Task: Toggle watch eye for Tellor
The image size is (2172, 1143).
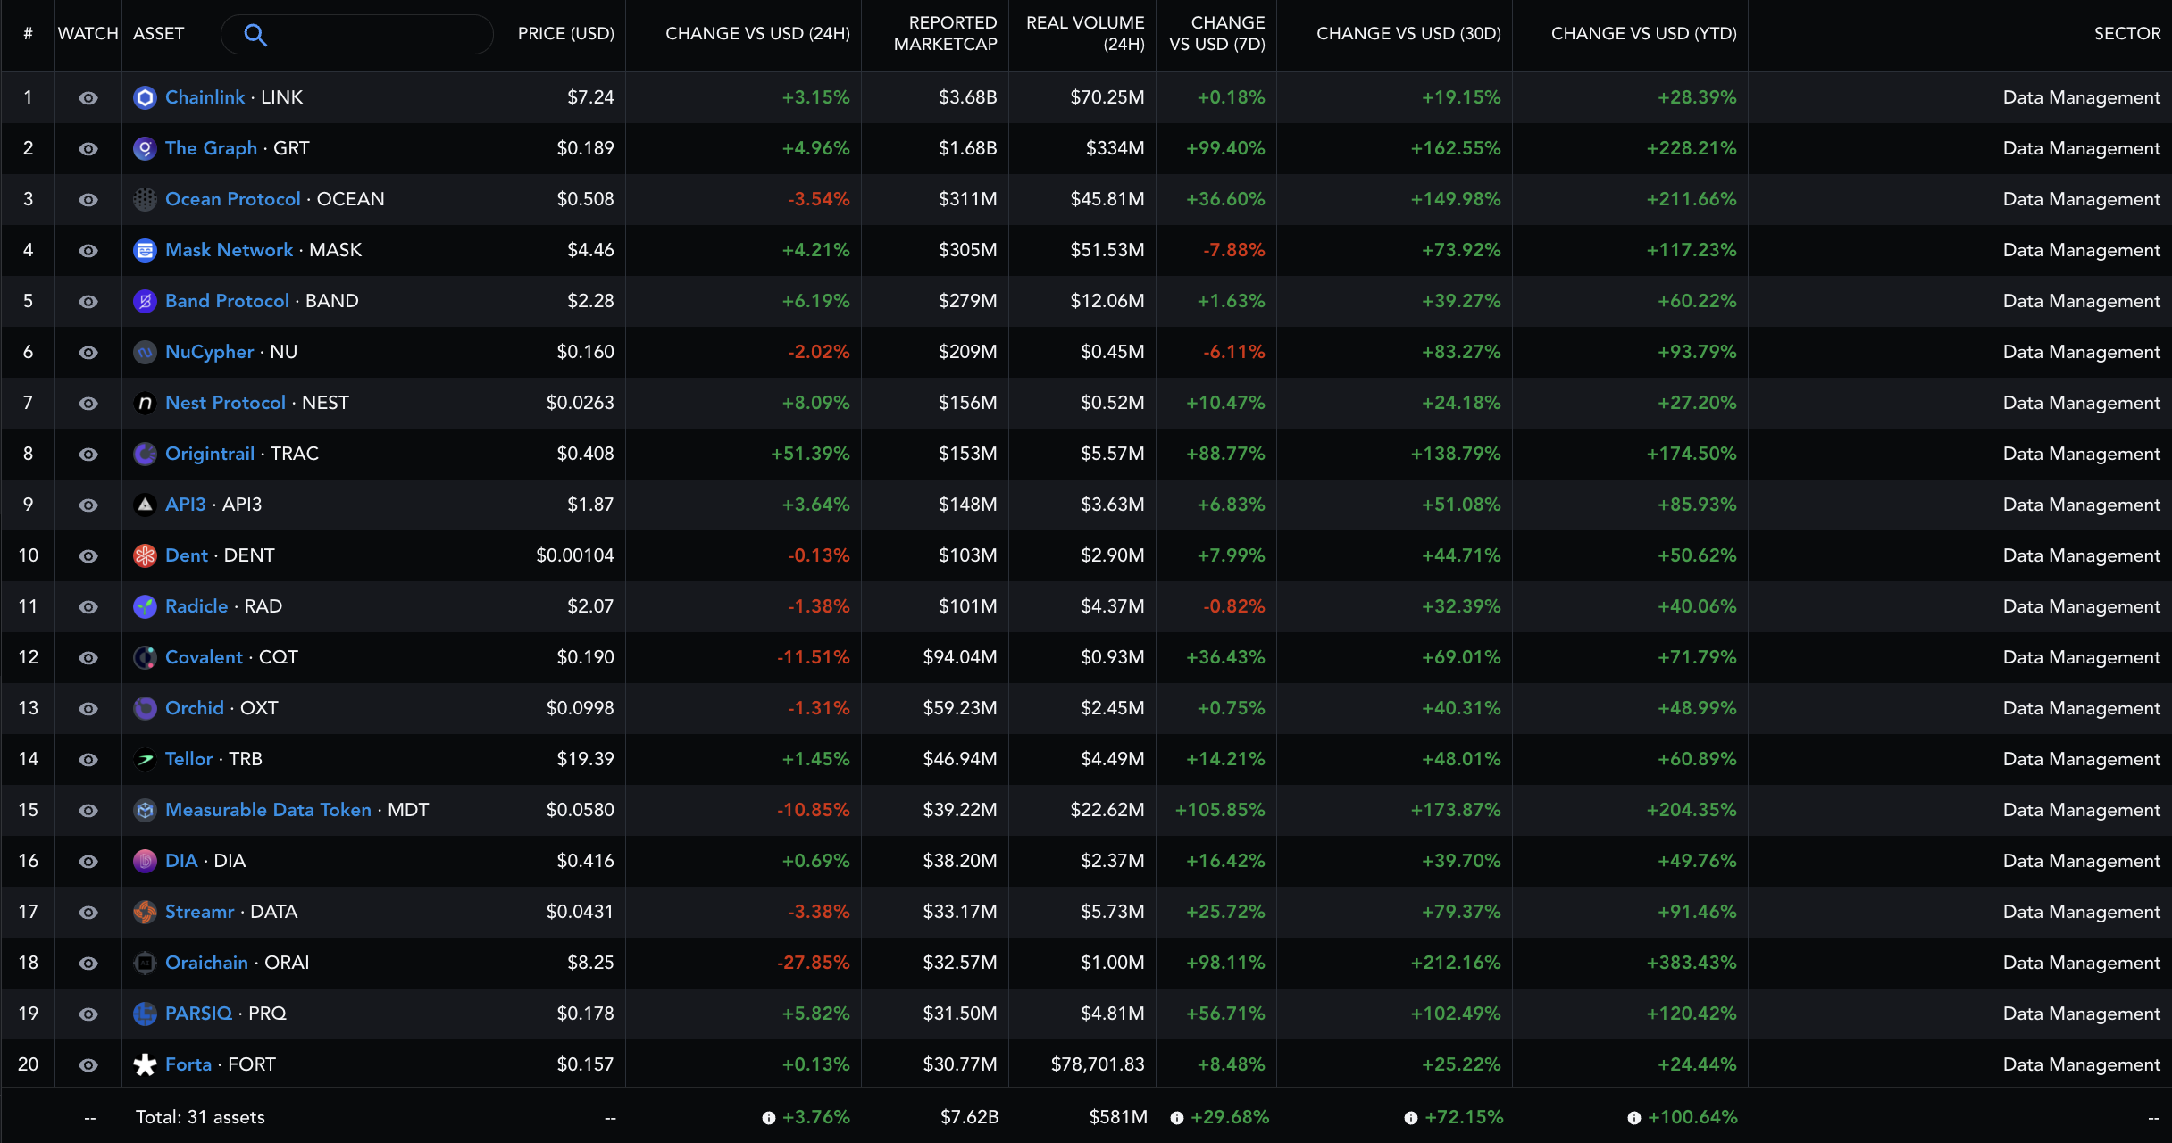Action: coord(88,760)
